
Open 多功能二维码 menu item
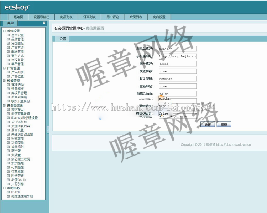coord(20,159)
